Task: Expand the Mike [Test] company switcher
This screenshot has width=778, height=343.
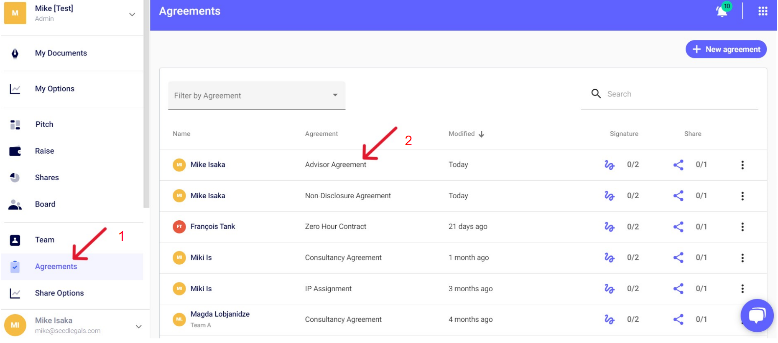Action: 132,15
